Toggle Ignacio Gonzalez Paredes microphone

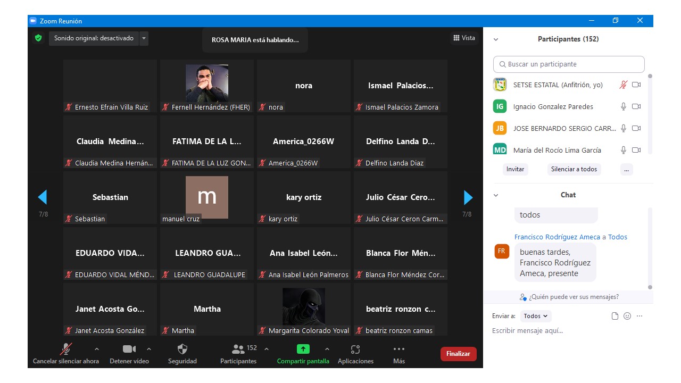pos(624,106)
